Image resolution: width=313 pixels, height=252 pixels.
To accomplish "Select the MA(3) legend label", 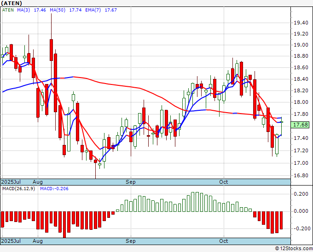I will (23, 10).
